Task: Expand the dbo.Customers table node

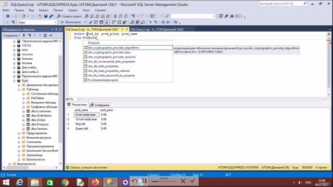Action: [23, 111]
